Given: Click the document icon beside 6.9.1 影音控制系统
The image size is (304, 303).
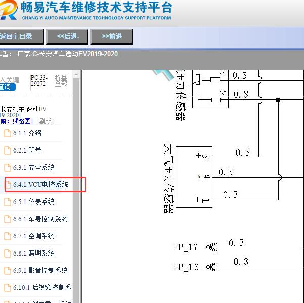Looking at the screenshot, I should (x=8, y=271).
